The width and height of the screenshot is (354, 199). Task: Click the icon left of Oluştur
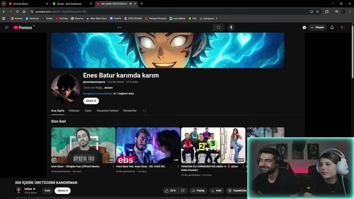304,27
